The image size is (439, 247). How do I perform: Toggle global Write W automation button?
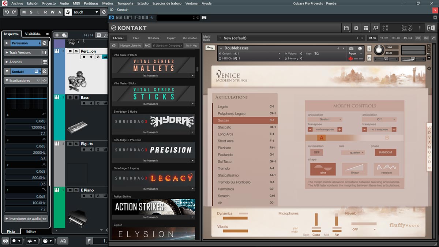(x=52, y=12)
